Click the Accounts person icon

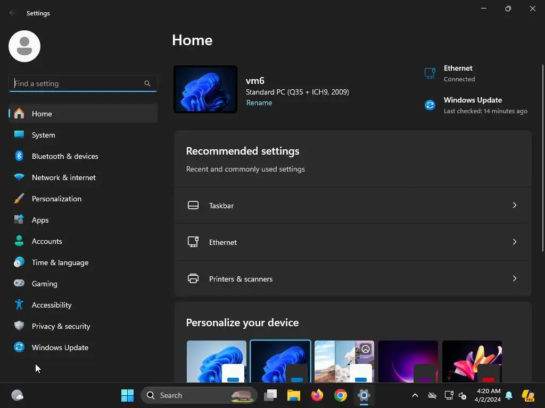click(x=19, y=241)
